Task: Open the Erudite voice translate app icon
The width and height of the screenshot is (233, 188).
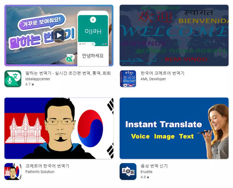Action: click(x=128, y=171)
